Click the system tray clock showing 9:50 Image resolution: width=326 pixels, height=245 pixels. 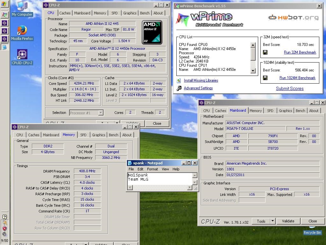click(x=4, y=241)
